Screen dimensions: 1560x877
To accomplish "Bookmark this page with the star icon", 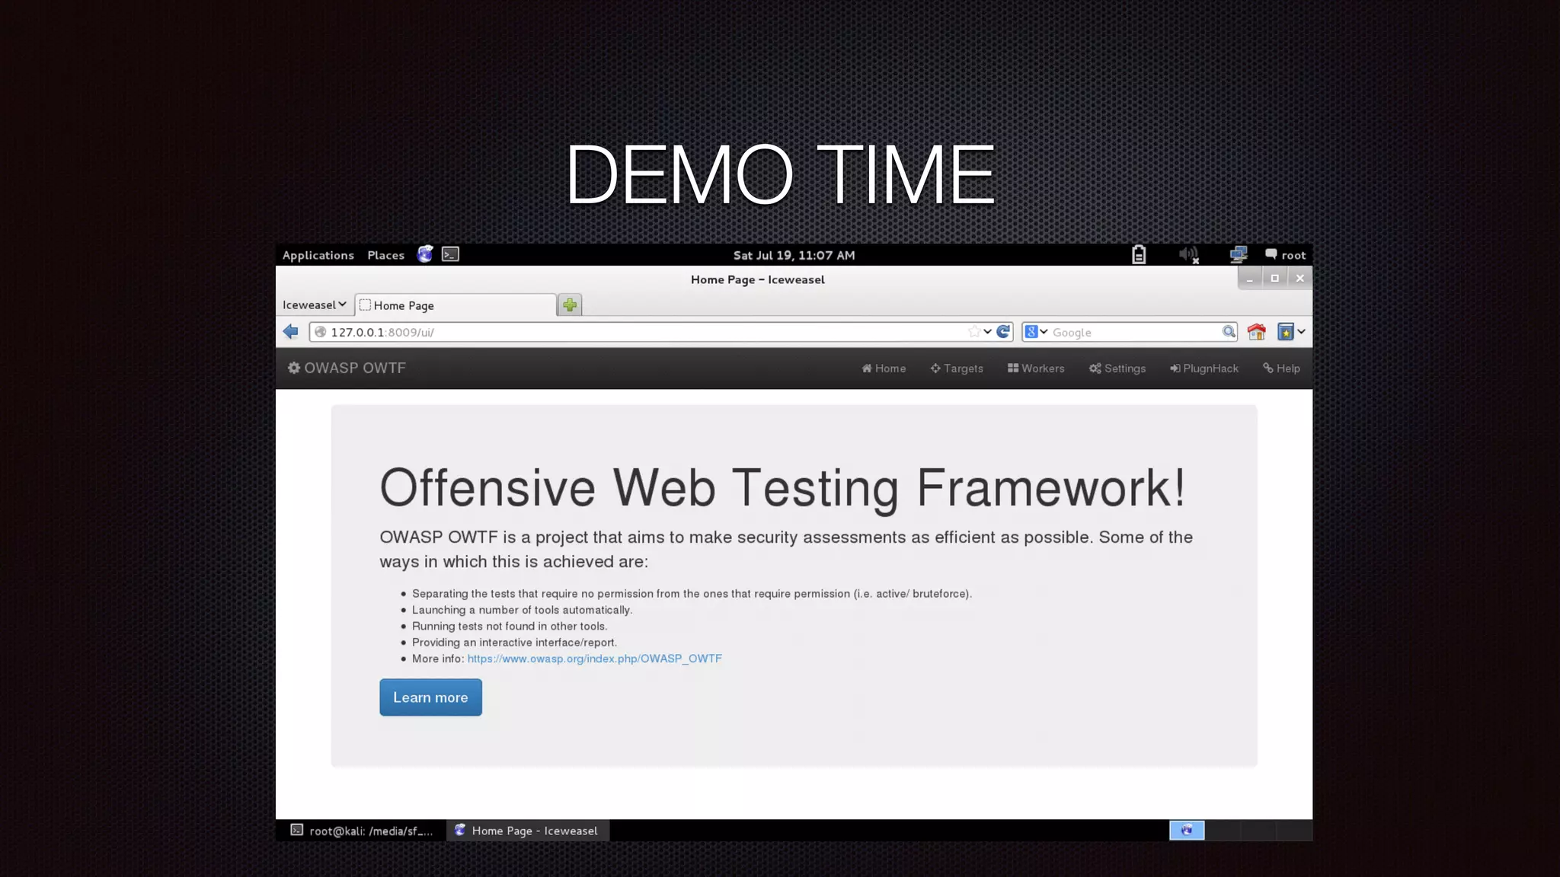I will coord(974,331).
